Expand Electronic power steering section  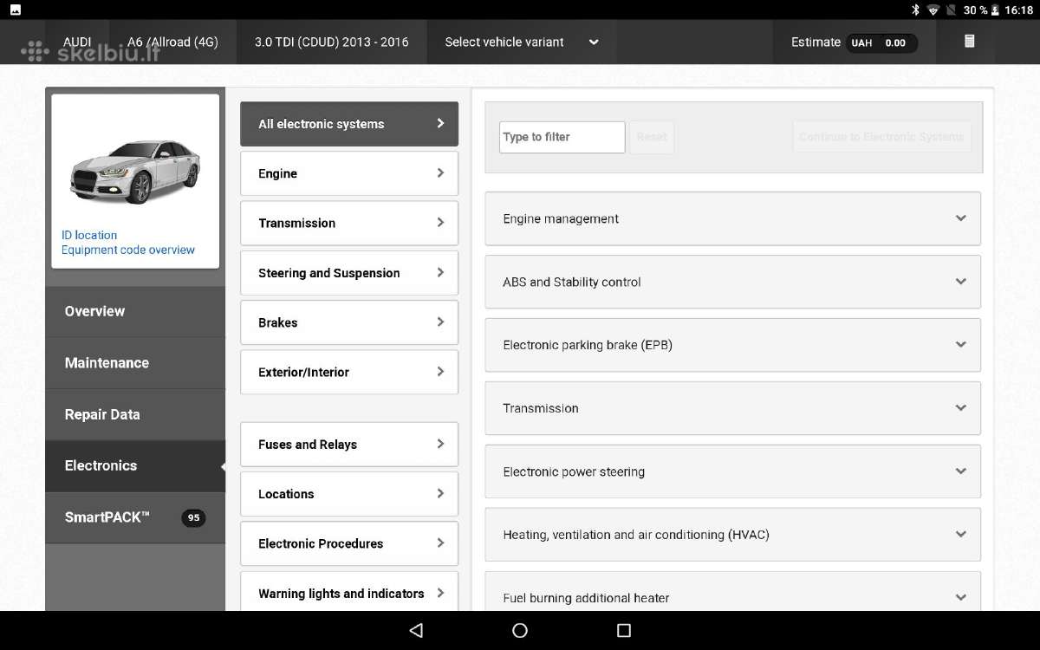tap(732, 471)
